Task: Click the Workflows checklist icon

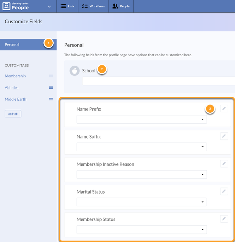Action: pos(85,6)
